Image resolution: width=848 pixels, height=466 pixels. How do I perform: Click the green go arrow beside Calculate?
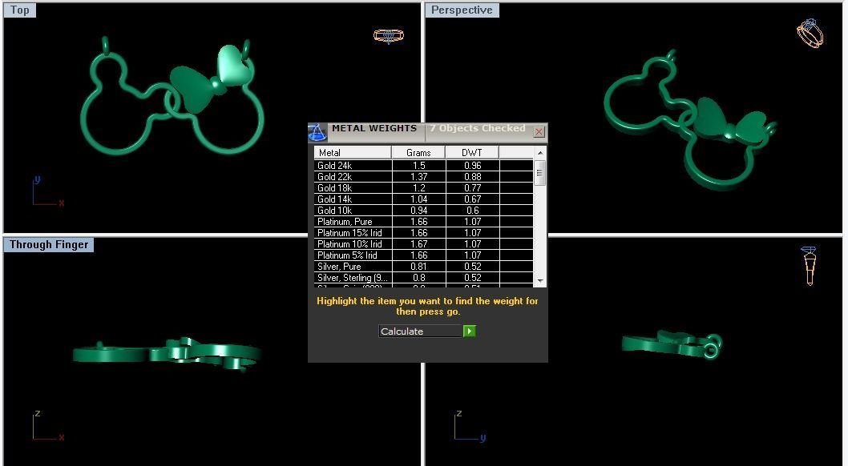(469, 331)
